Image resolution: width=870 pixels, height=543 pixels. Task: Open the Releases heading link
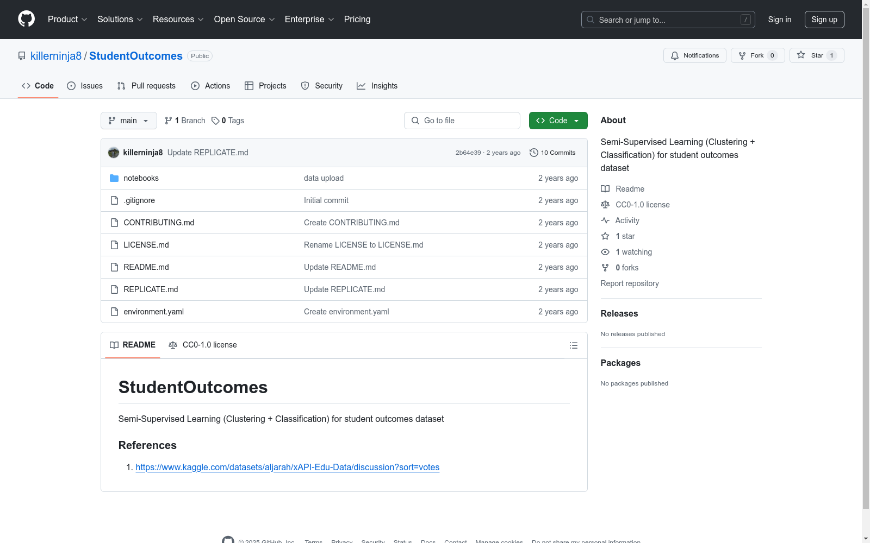(x=619, y=313)
